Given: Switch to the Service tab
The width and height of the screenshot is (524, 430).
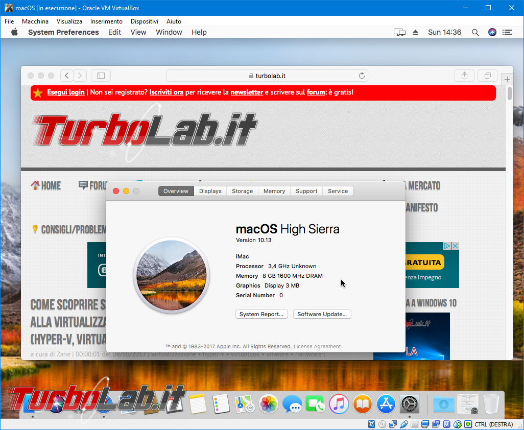Looking at the screenshot, I should (x=338, y=191).
